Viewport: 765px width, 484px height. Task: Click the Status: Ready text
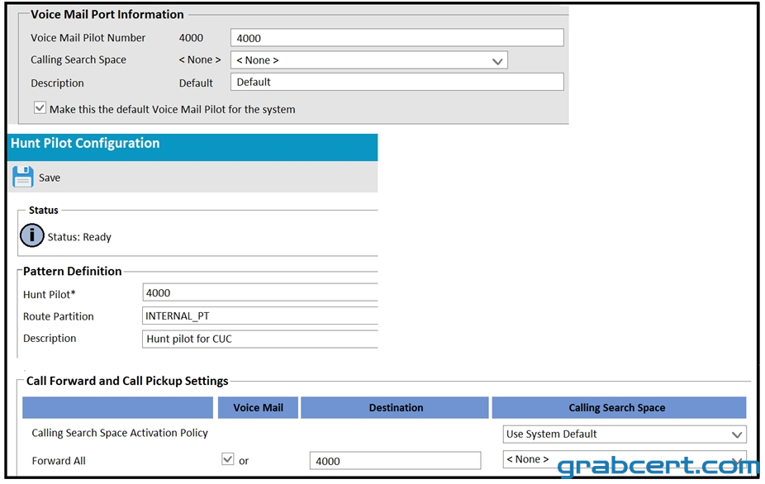pyautogui.click(x=79, y=237)
